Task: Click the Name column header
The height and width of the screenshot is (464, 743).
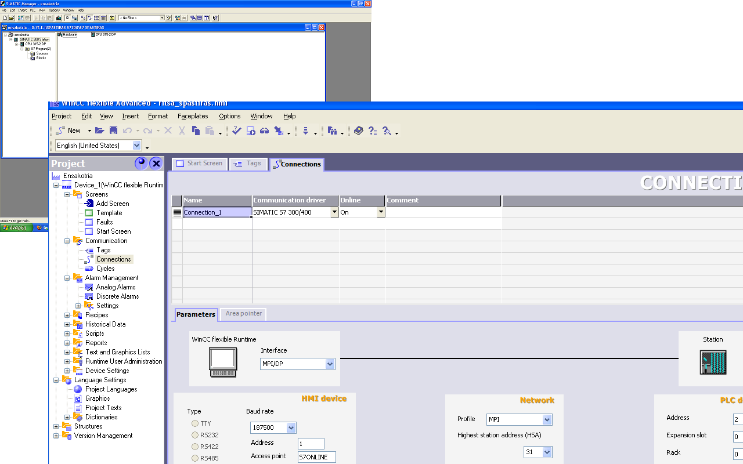Action: pyautogui.click(x=217, y=200)
